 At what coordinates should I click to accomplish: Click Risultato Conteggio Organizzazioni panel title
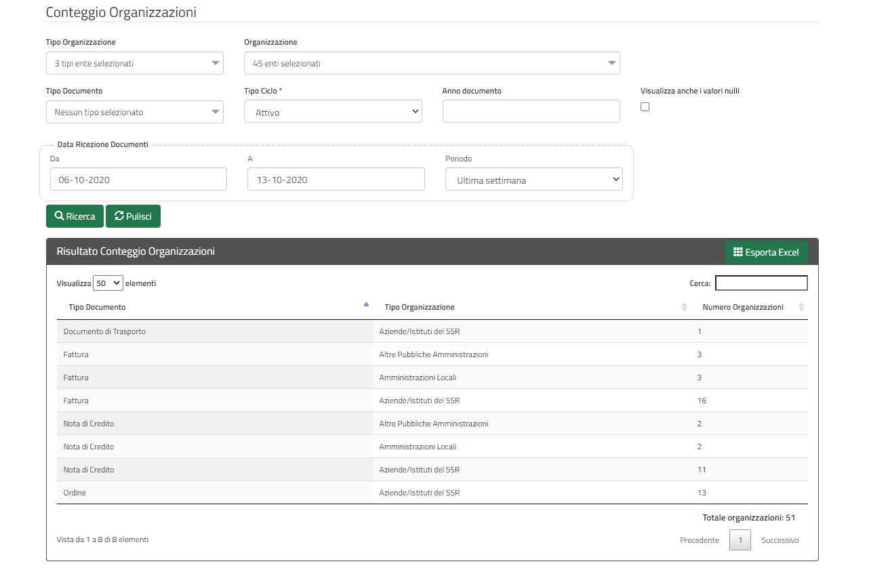[136, 251]
